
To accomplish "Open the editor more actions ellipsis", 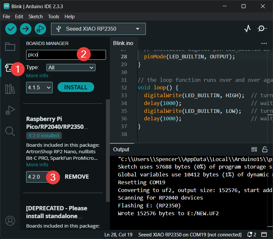I will point(264,43).
